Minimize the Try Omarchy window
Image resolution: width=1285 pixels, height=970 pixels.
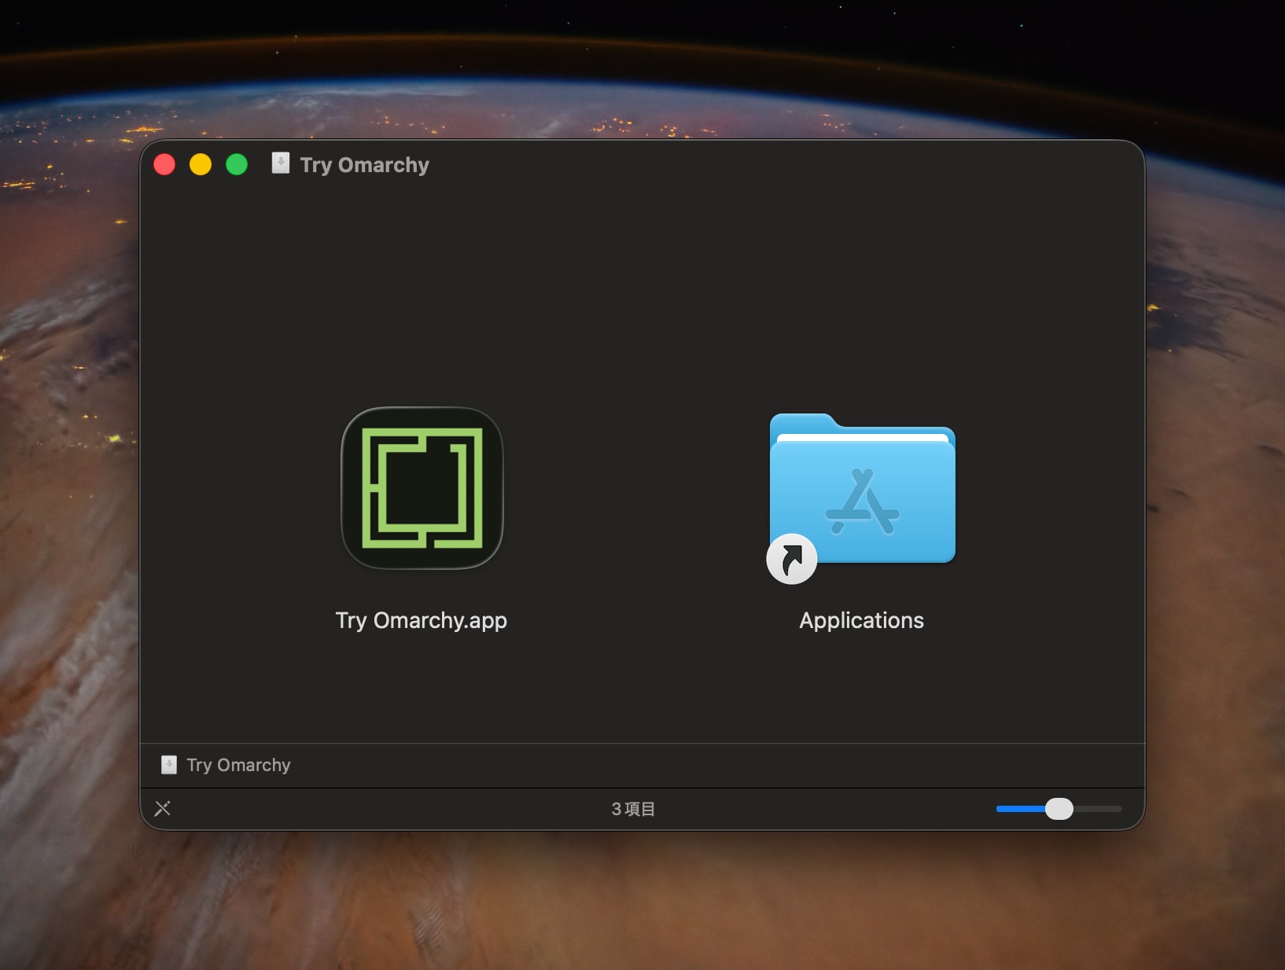tap(201, 164)
